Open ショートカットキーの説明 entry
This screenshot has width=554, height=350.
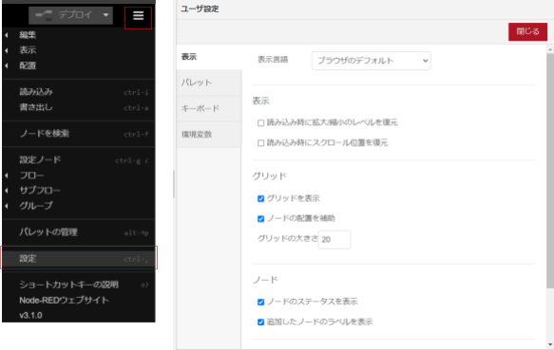click(79, 285)
